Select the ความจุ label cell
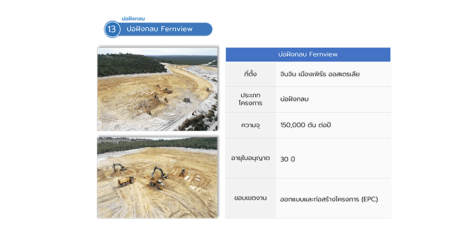 tap(251, 125)
